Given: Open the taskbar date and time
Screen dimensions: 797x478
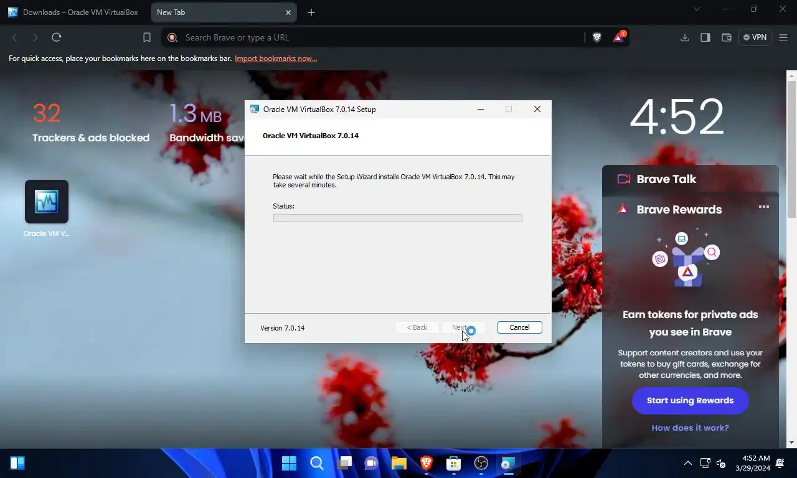Looking at the screenshot, I should tap(752, 463).
